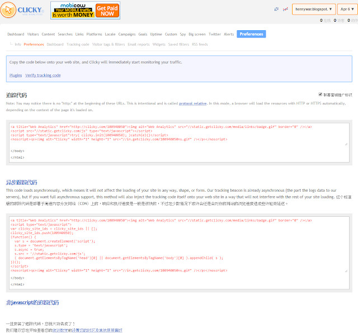358x333 pixels.
Task: Open the Alerts tab
Action: click(229, 34)
